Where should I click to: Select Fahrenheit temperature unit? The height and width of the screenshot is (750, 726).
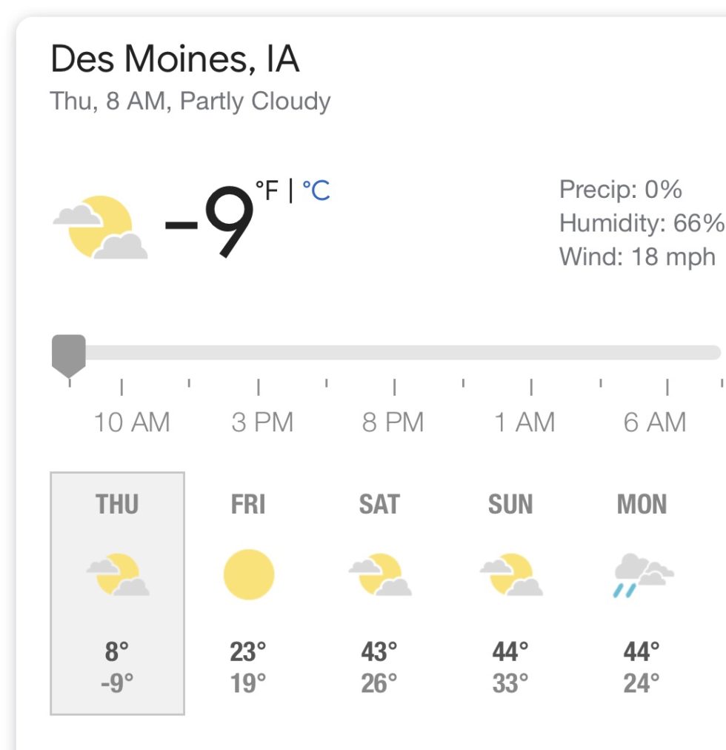coord(267,190)
